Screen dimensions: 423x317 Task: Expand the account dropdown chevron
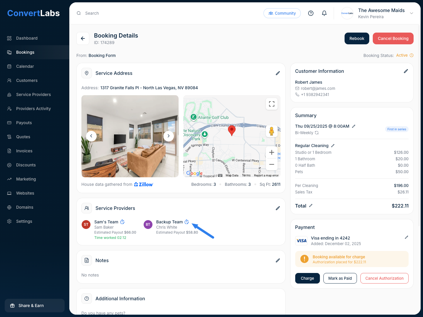[x=412, y=13]
